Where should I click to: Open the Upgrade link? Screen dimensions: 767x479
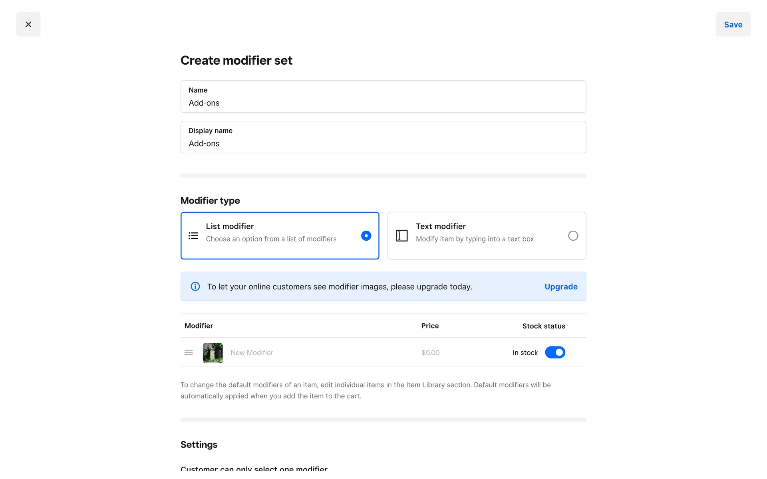[x=560, y=287]
